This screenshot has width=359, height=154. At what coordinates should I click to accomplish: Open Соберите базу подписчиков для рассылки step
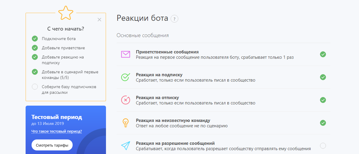69,90
